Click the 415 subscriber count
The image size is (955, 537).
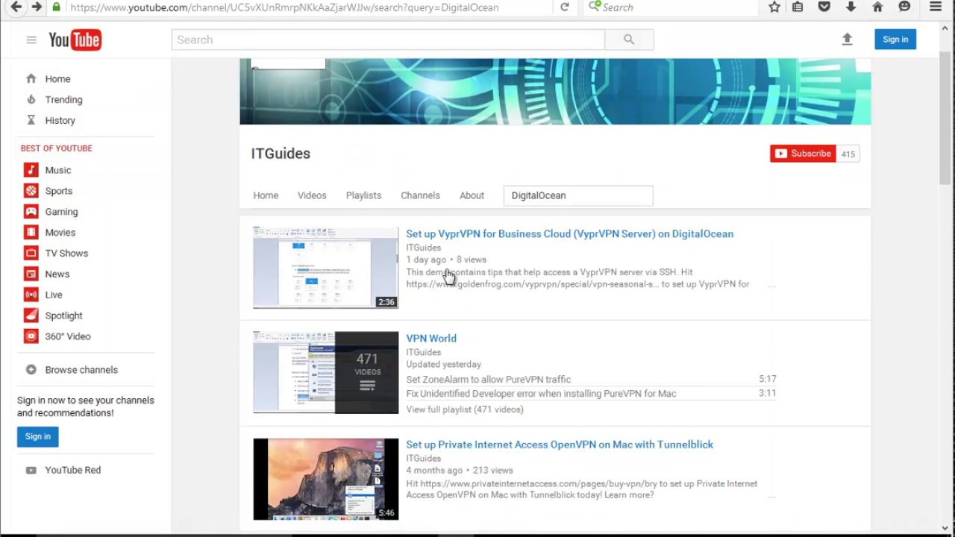(848, 154)
